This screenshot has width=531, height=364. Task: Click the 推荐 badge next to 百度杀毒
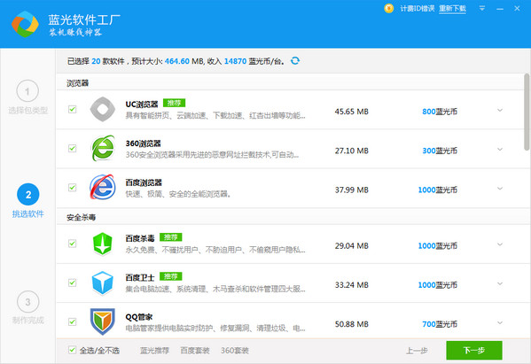[171, 237]
